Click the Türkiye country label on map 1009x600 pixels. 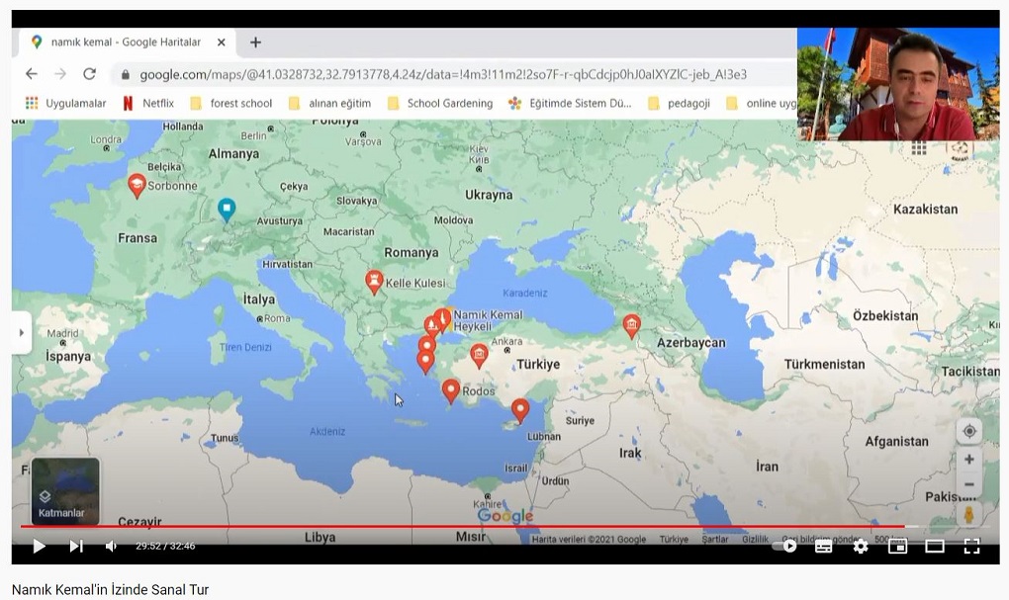538,365
